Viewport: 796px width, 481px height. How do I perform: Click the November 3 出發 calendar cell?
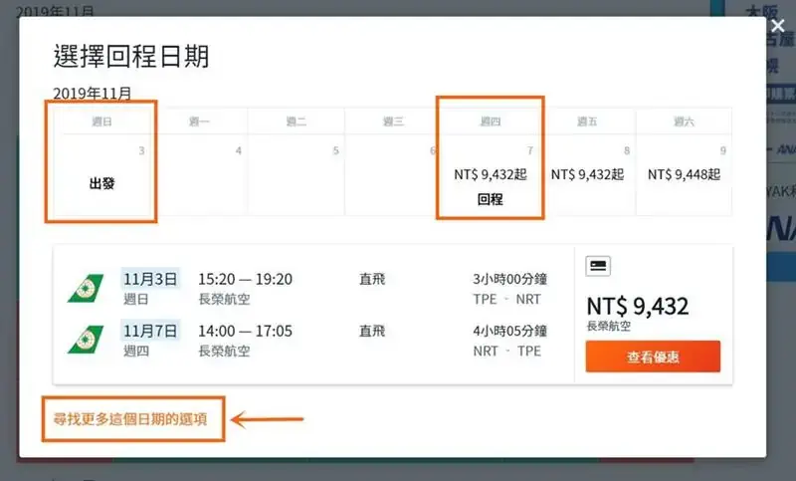(101, 175)
